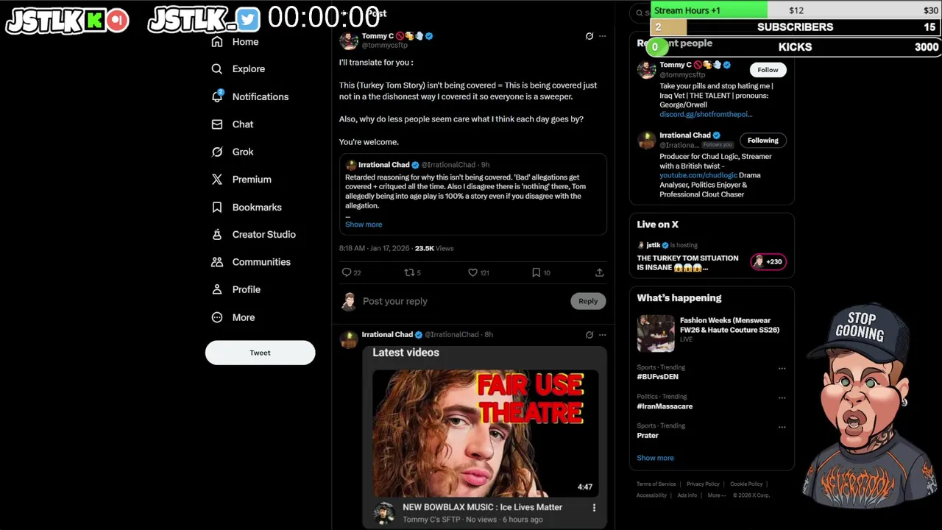The image size is (942, 530).
Task: Options dots beside Prater trend
Action: coord(782,427)
